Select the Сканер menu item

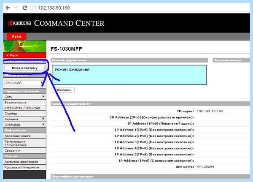click(x=24, y=114)
